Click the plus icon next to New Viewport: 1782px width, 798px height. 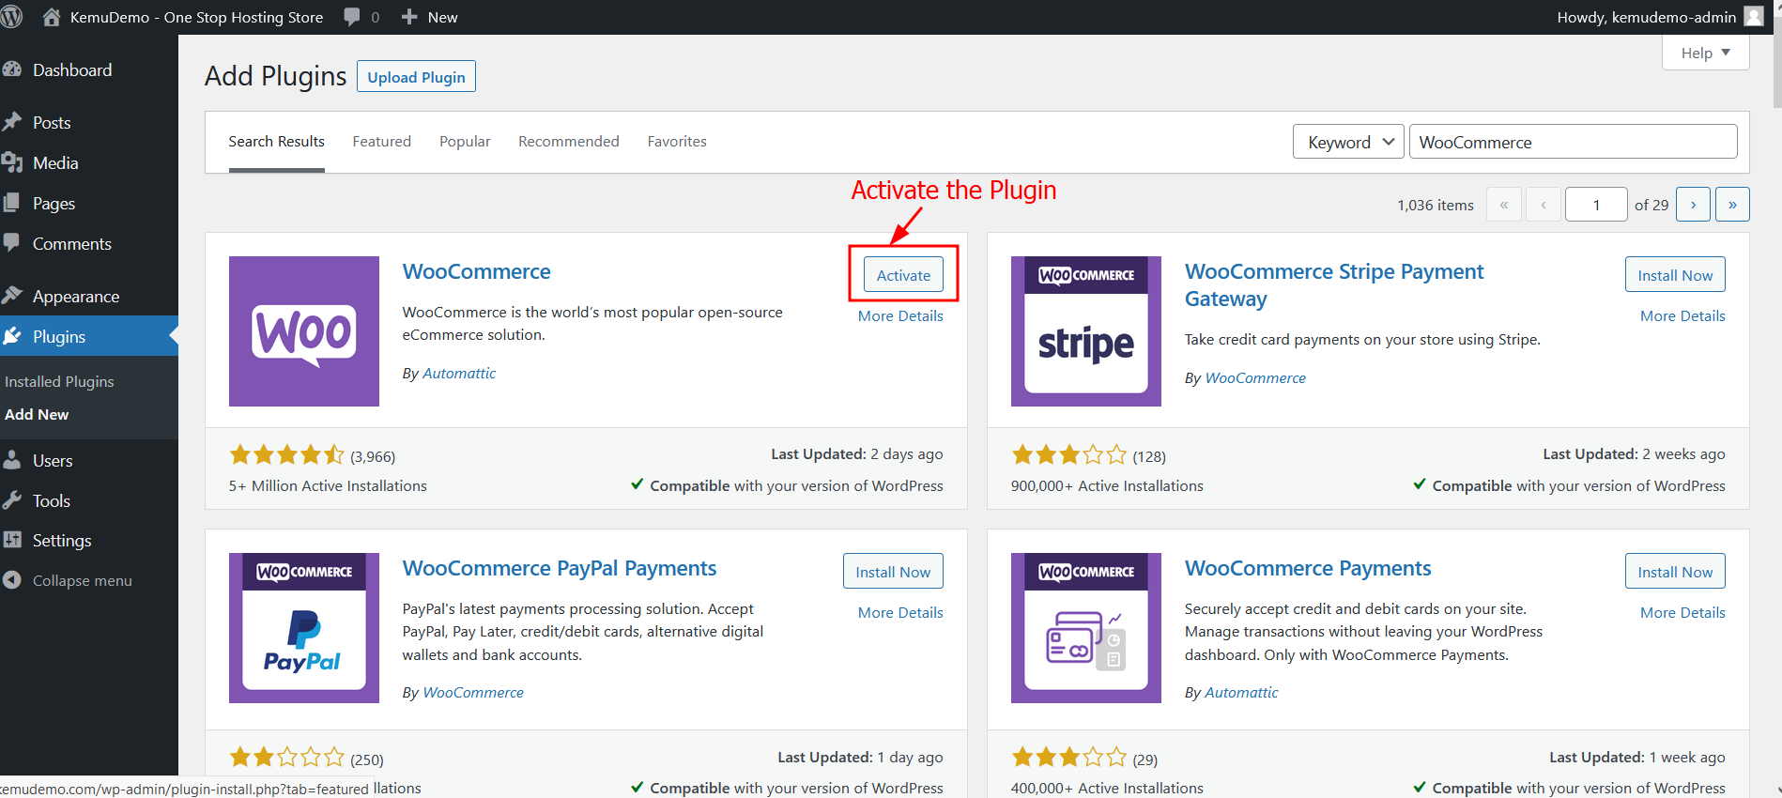click(409, 17)
